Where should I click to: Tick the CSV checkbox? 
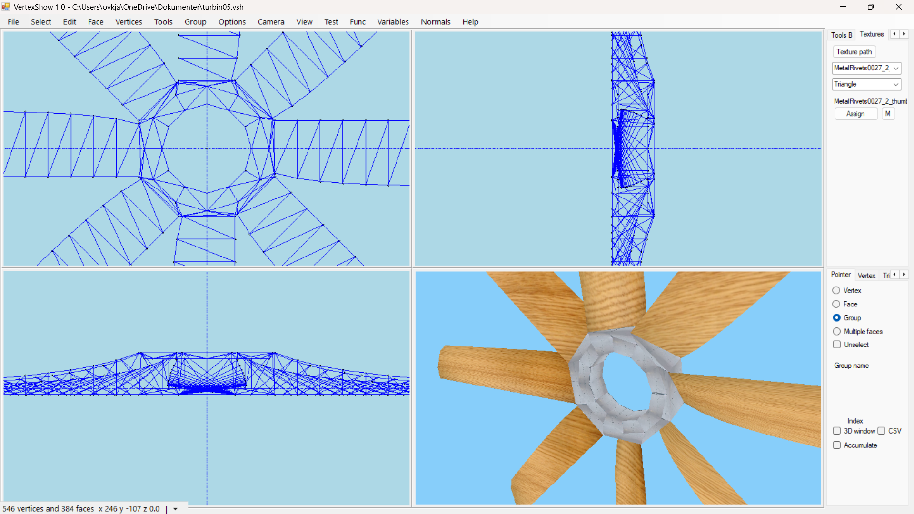[881, 431]
